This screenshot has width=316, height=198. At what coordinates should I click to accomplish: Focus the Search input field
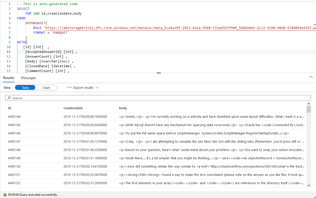(x=159, y=98)
